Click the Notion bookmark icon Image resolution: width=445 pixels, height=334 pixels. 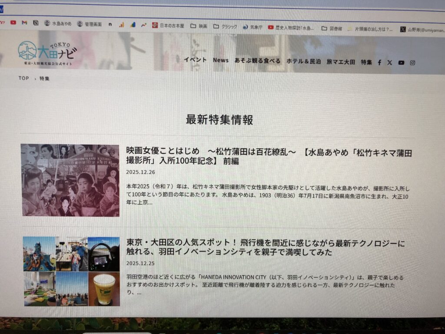tap(36, 23)
